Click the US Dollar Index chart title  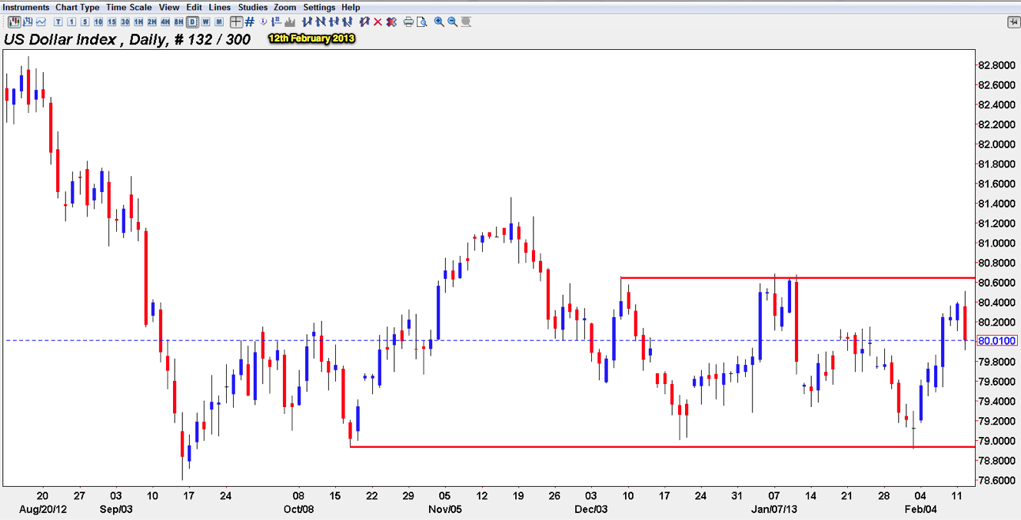coord(128,39)
